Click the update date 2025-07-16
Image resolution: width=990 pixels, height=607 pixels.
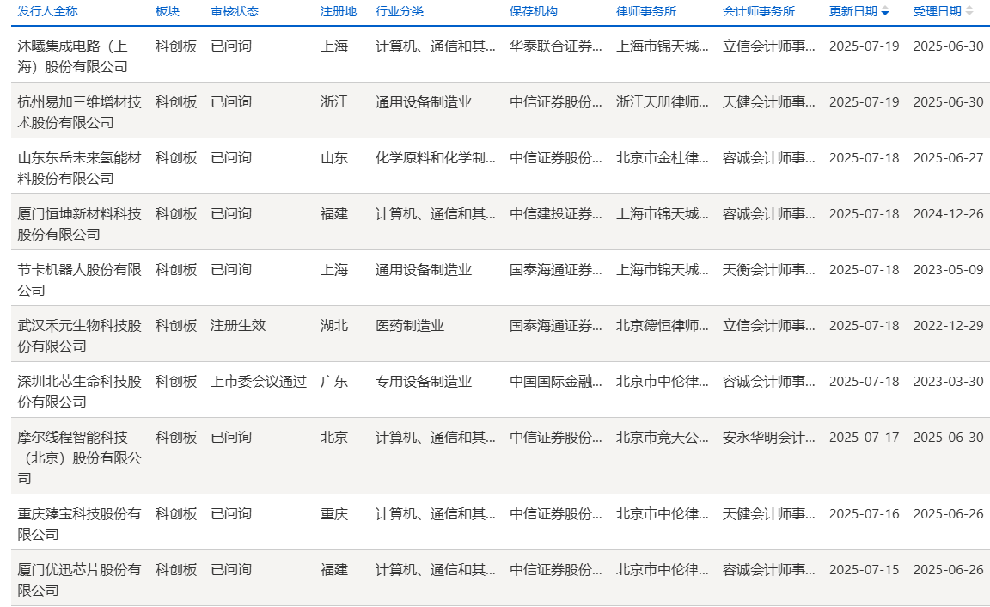click(x=864, y=513)
